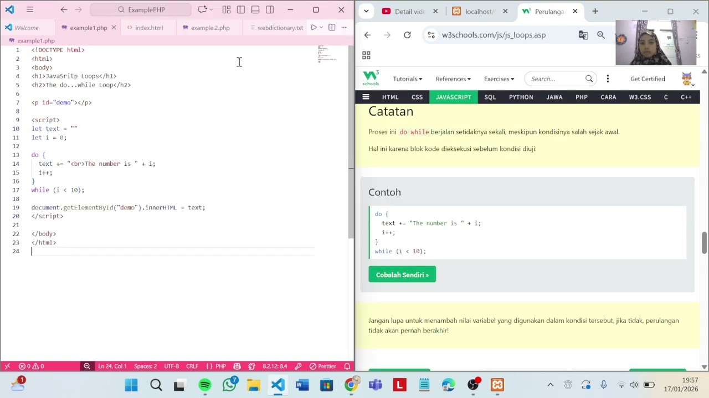The height and width of the screenshot is (398, 709).
Task: Click the translate page icon
Action: [583, 35]
